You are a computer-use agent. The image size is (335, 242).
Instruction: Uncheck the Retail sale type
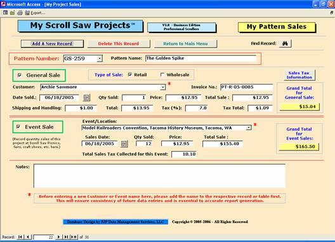(129, 74)
